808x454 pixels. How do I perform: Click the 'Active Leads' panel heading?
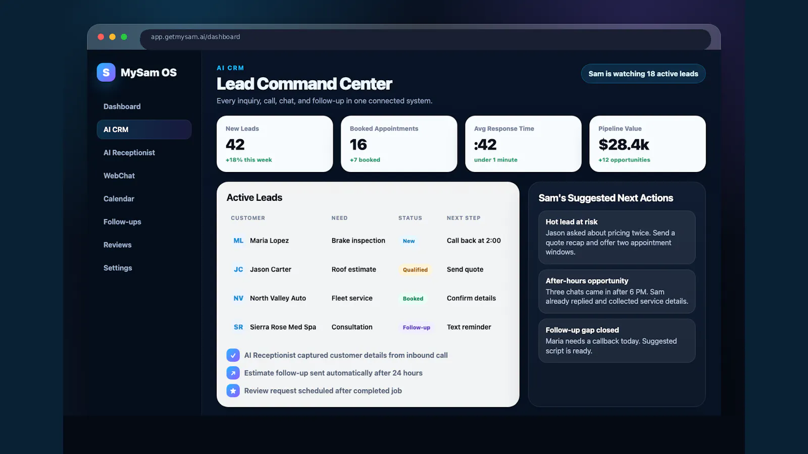255,198
